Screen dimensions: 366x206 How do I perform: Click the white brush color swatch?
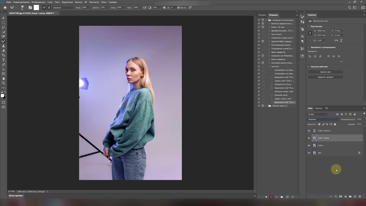(x=36, y=7)
